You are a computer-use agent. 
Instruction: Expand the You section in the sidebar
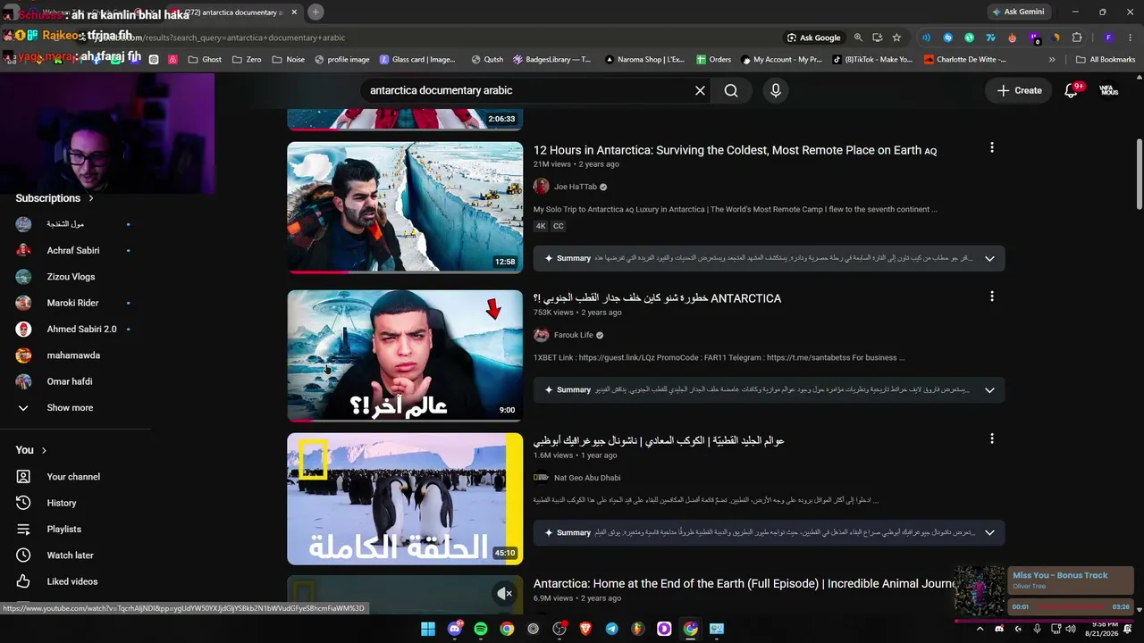31,450
